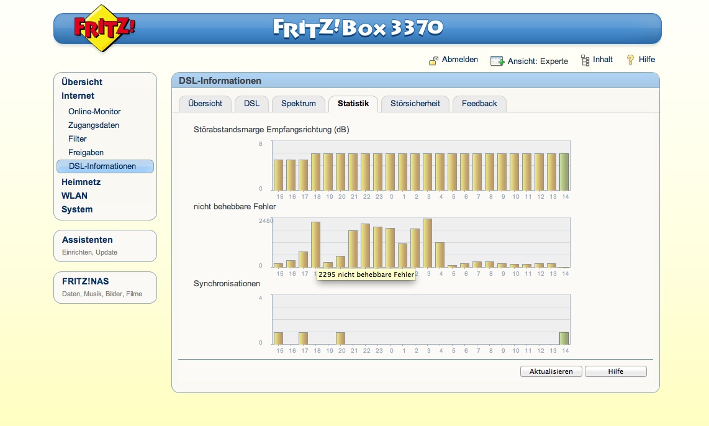
Task: Open Zugangsdaten menu entry
Action: (x=94, y=125)
